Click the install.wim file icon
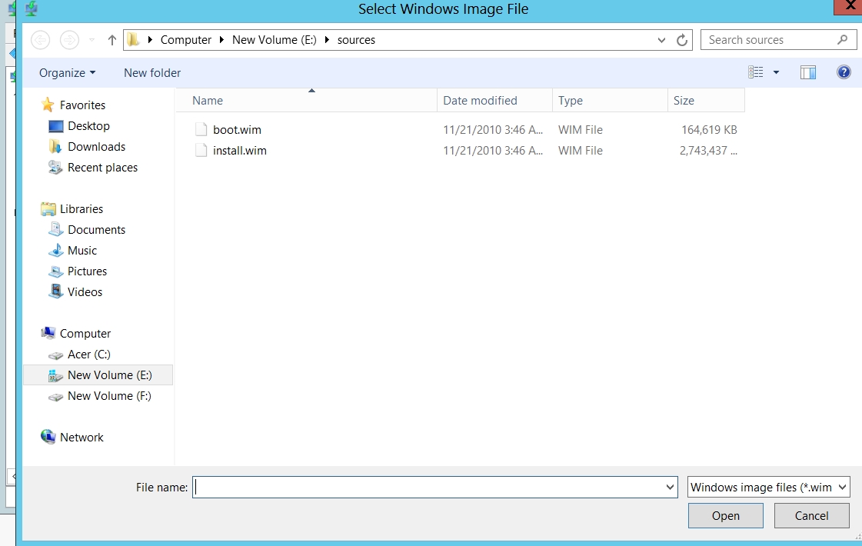The image size is (862, 546). (x=201, y=151)
